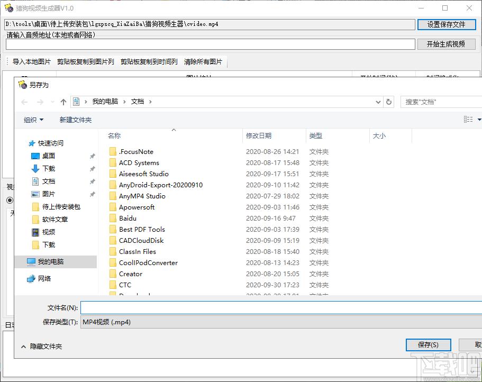The image size is (482, 382).
Task: Select Baidu folder icon
Action: 113,218
